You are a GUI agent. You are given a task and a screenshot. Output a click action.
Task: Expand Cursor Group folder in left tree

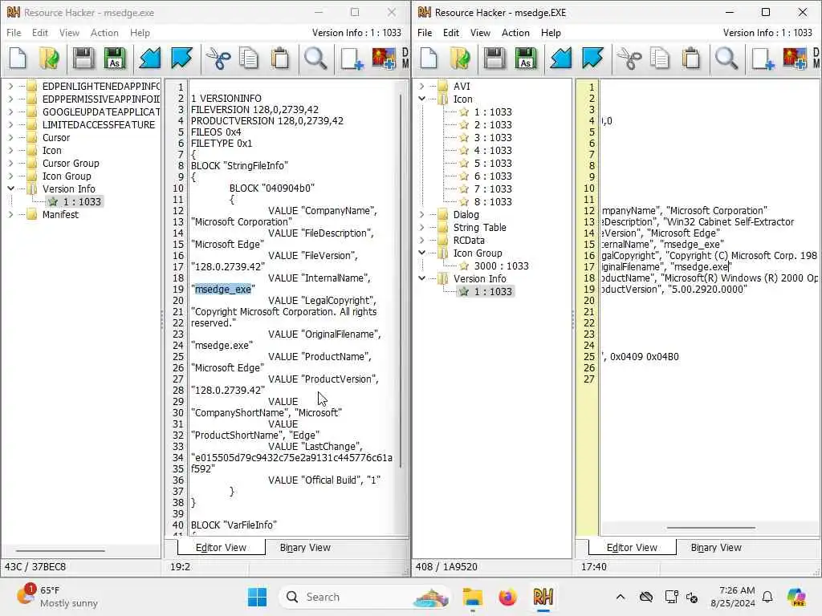(10, 163)
